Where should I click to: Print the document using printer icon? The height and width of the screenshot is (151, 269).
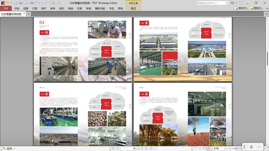21,3
